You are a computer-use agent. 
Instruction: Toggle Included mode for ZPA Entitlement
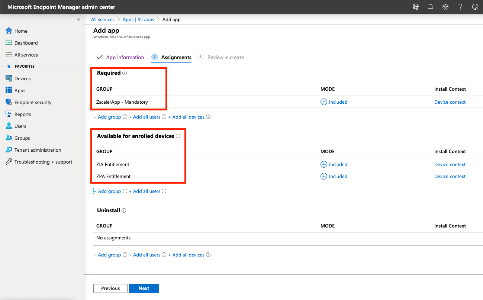(334, 176)
